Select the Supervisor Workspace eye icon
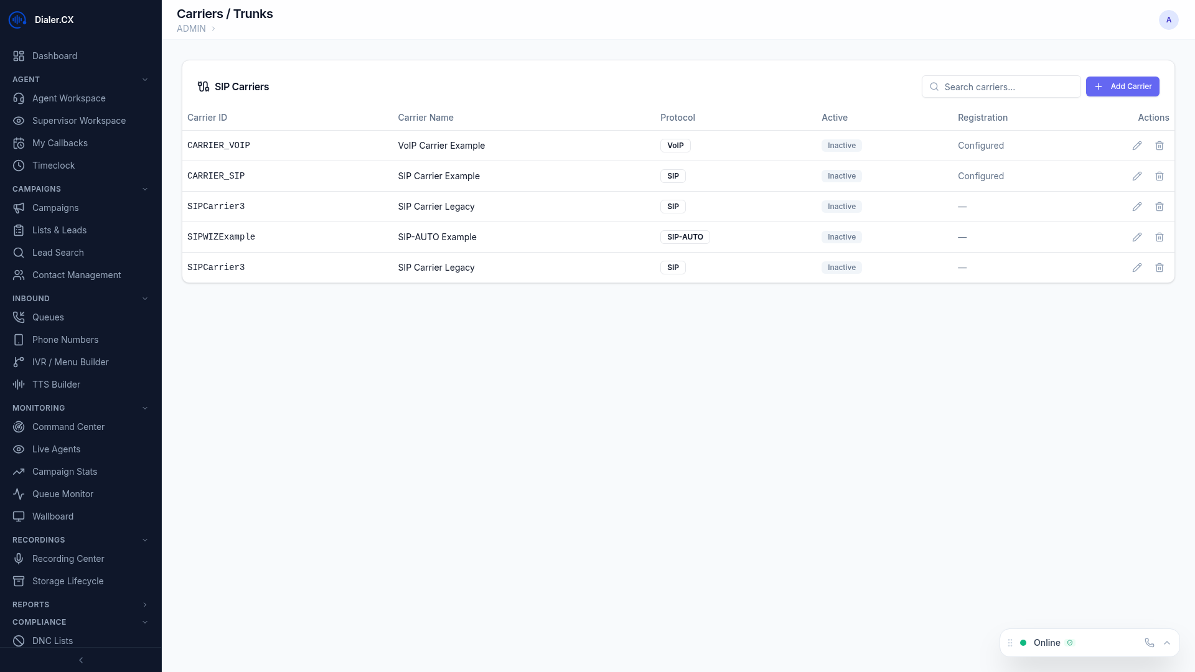 [x=19, y=121]
